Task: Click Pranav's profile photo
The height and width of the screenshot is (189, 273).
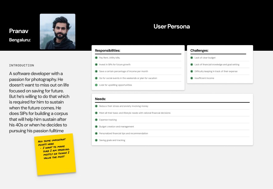Action: tap(58, 32)
